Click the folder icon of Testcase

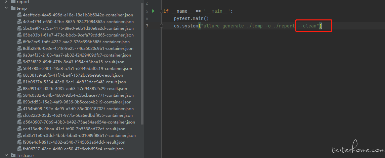click(x=13, y=155)
